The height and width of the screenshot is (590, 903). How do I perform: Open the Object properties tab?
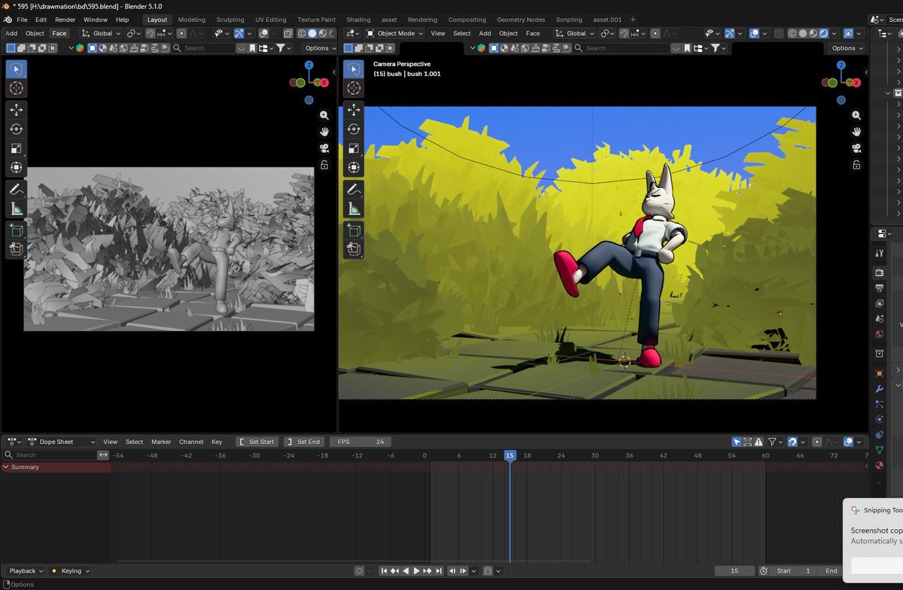pos(879,373)
